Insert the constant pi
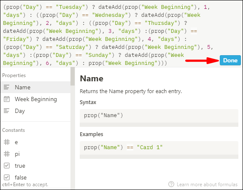Screen dimensions: 243x190 [35, 154]
